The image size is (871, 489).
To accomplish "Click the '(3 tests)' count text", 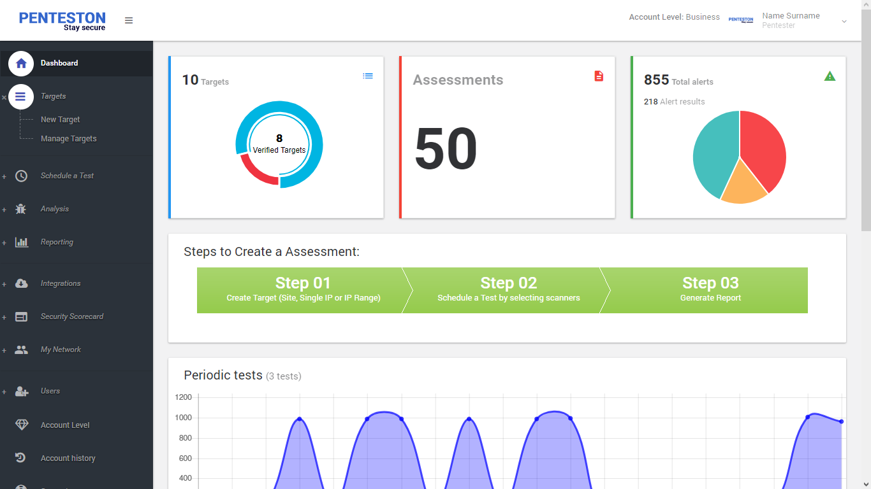I will (284, 376).
